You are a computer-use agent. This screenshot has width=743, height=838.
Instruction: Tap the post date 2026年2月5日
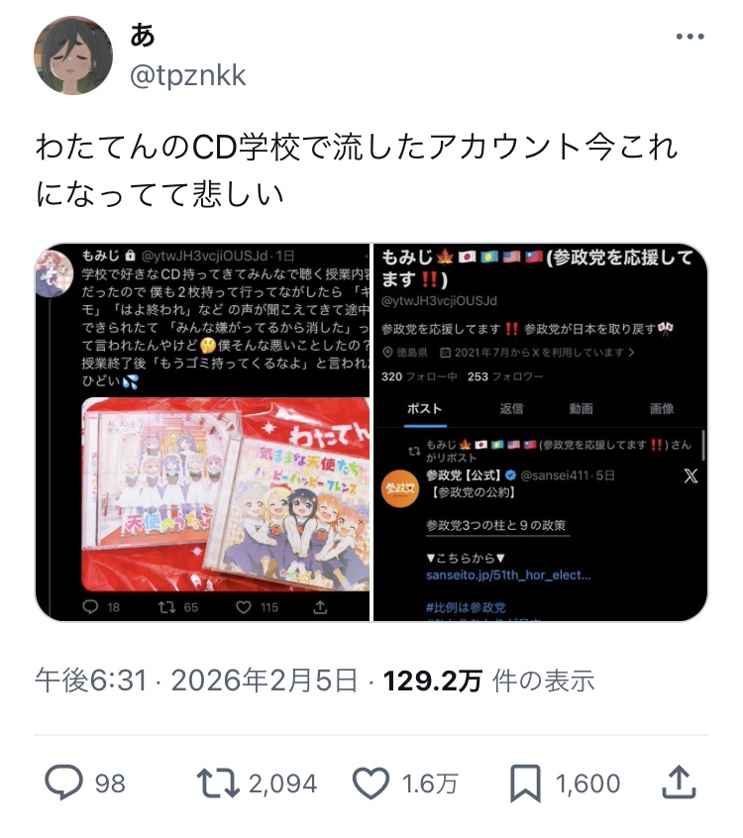[265, 681]
